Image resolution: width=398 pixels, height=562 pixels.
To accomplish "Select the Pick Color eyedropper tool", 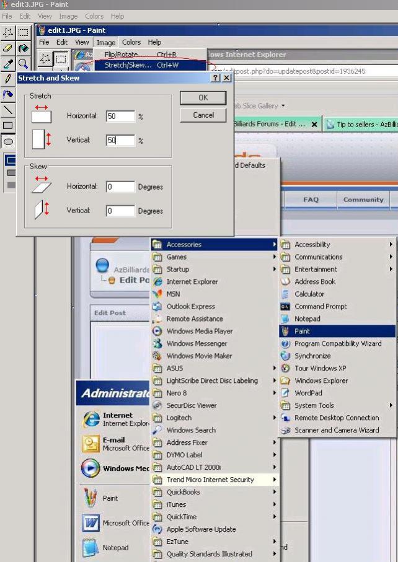I will 8,64.
